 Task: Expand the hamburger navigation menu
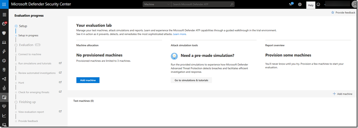4,15
